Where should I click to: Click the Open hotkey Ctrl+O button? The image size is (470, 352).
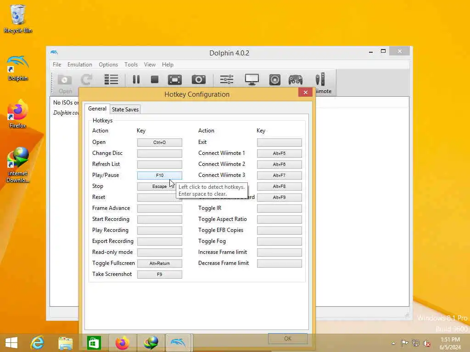pos(159,143)
